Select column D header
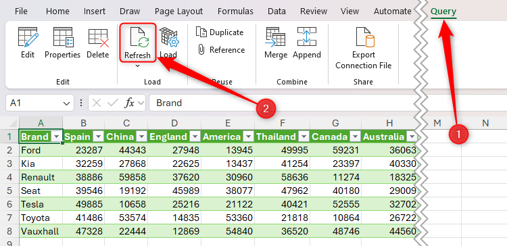The height and width of the screenshot is (246, 507). (174, 123)
